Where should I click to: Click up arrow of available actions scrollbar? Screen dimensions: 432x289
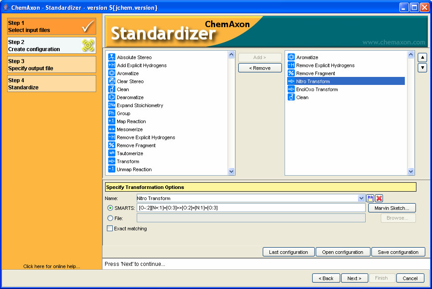click(232, 54)
